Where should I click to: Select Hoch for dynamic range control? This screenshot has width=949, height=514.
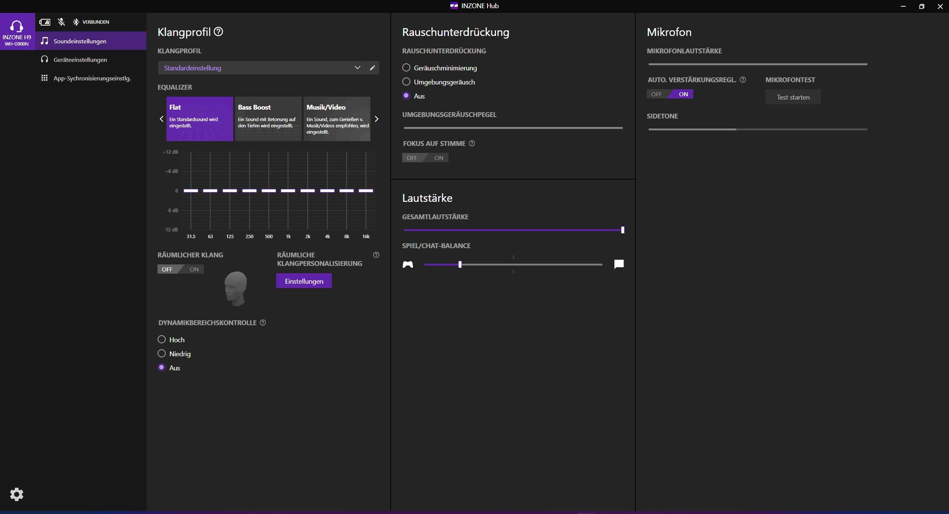pyautogui.click(x=162, y=340)
